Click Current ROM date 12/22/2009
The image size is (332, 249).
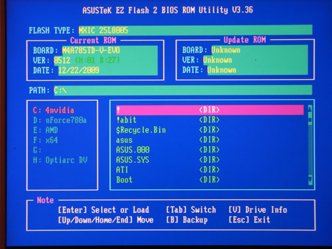coord(78,70)
